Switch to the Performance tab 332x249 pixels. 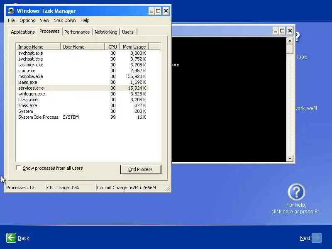tap(77, 32)
